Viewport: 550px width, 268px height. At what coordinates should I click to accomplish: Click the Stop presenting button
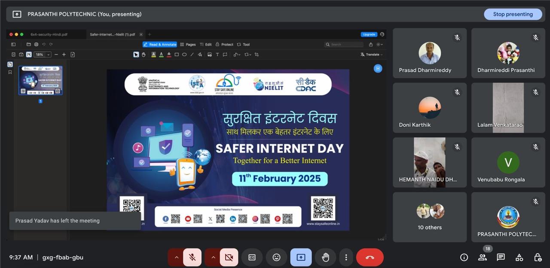513,14
